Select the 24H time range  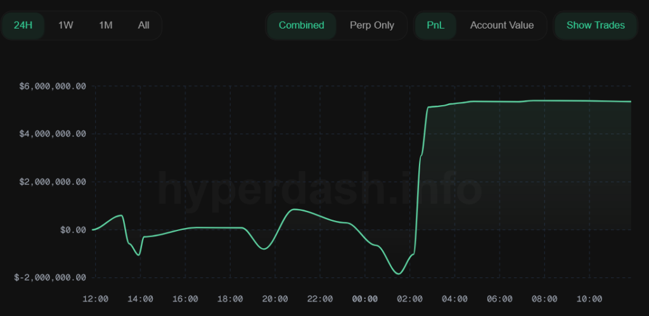tap(23, 25)
